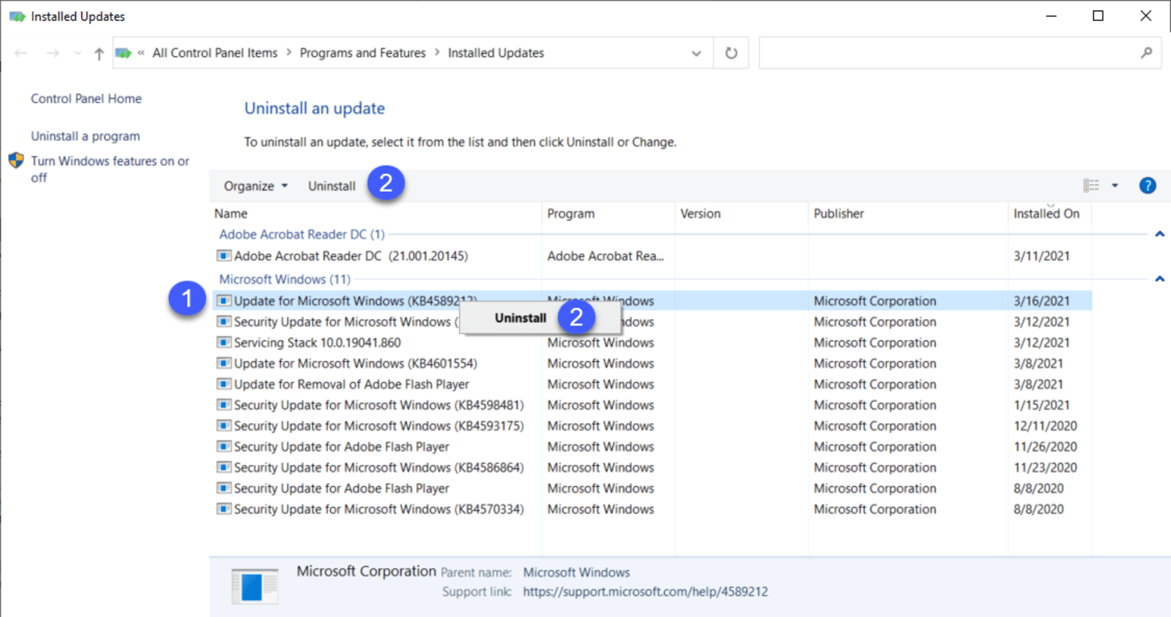Click the shield icon beside Windows features

[x=16, y=161]
